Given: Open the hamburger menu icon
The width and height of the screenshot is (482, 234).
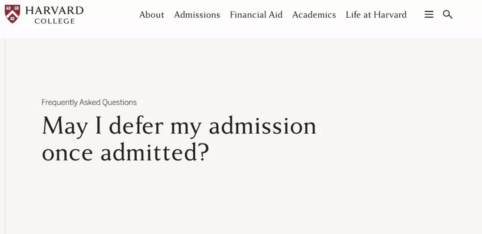Looking at the screenshot, I should (429, 14).
